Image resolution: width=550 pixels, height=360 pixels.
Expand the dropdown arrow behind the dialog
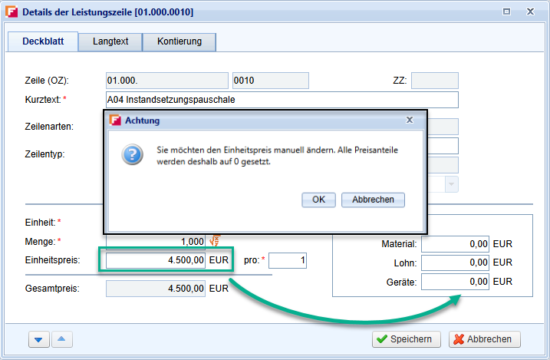tap(451, 184)
